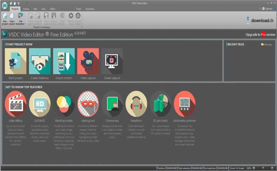Click the Create slideshow tile
The width and height of the screenshot is (277, 171).
40,61
